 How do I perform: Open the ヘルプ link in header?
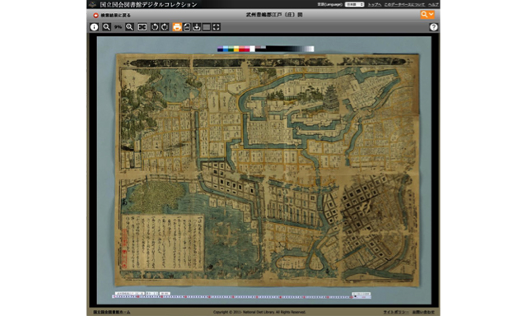coord(433,5)
